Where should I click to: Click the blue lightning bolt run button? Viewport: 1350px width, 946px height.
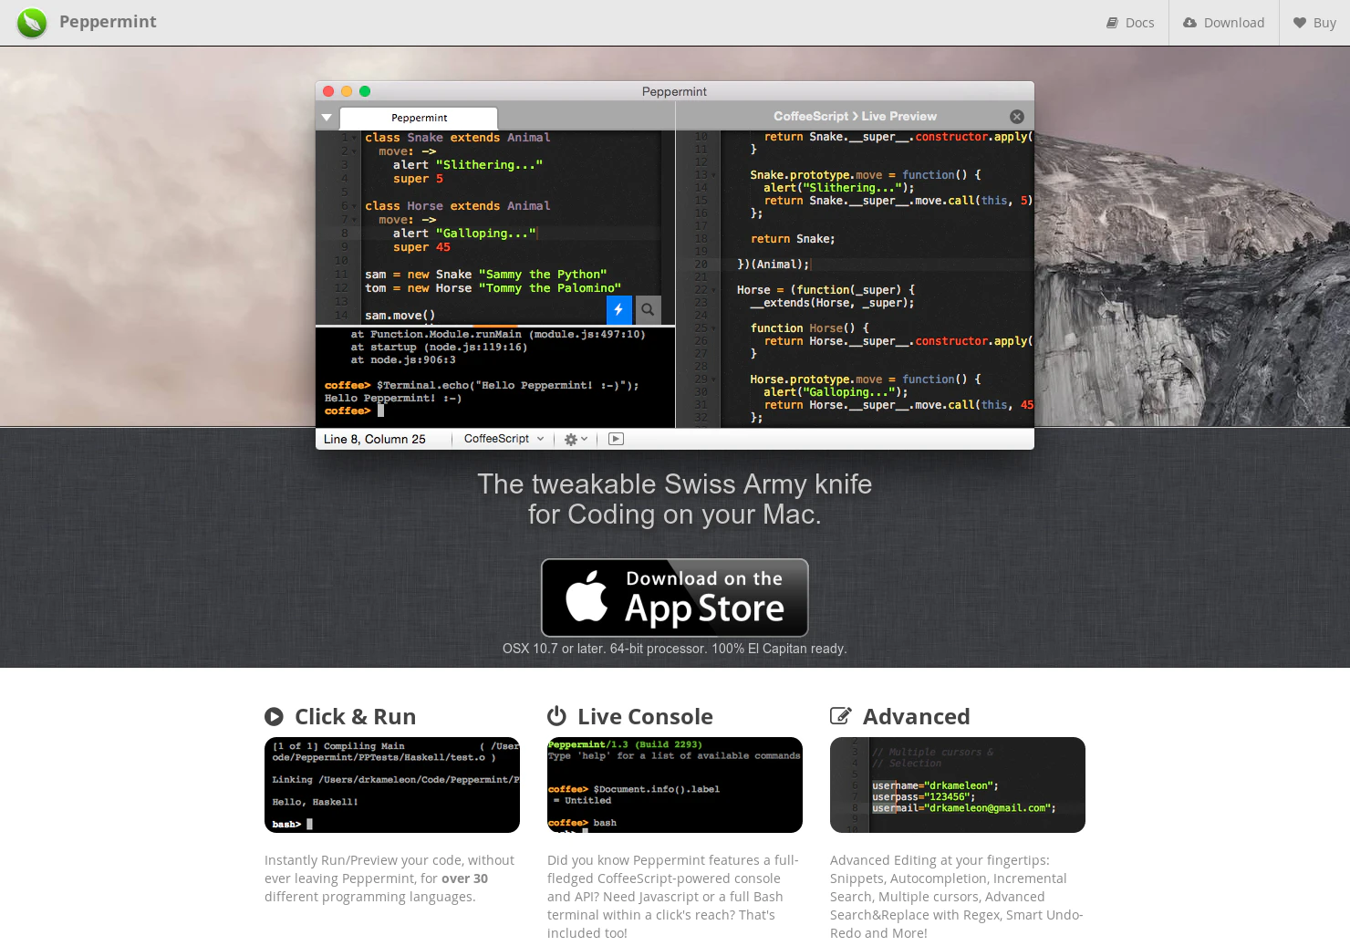coord(619,309)
